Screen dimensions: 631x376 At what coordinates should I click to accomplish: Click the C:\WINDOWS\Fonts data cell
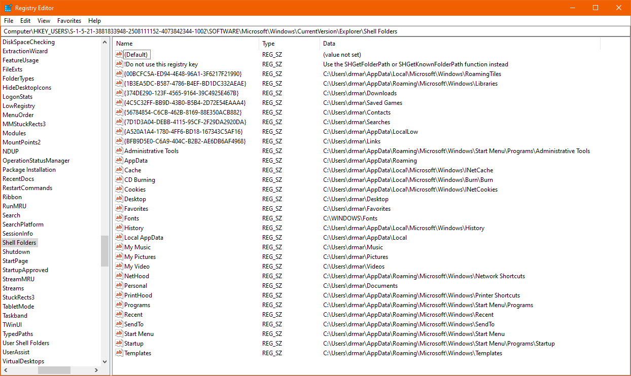pos(350,218)
